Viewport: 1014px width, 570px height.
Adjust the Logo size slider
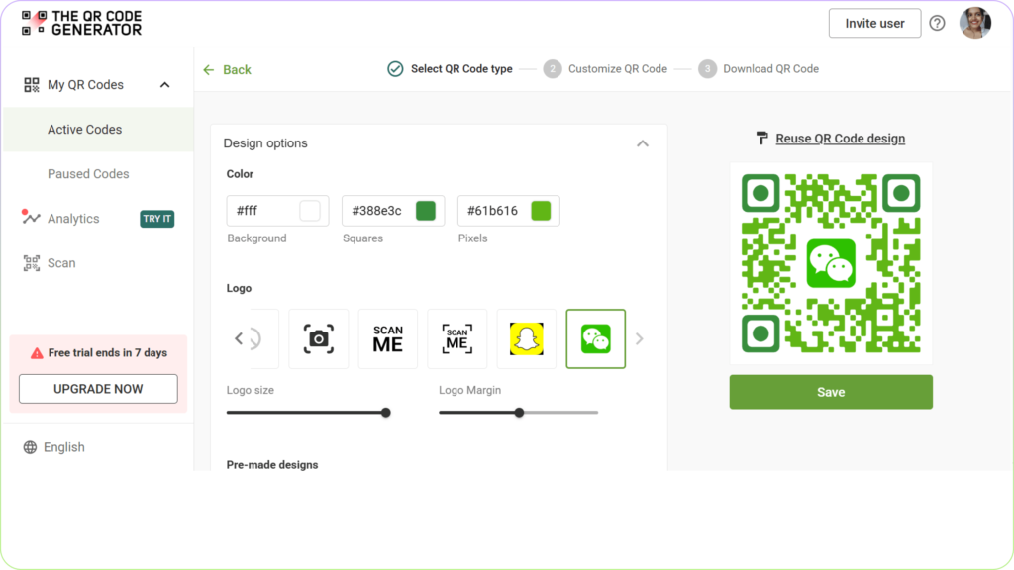(385, 413)
